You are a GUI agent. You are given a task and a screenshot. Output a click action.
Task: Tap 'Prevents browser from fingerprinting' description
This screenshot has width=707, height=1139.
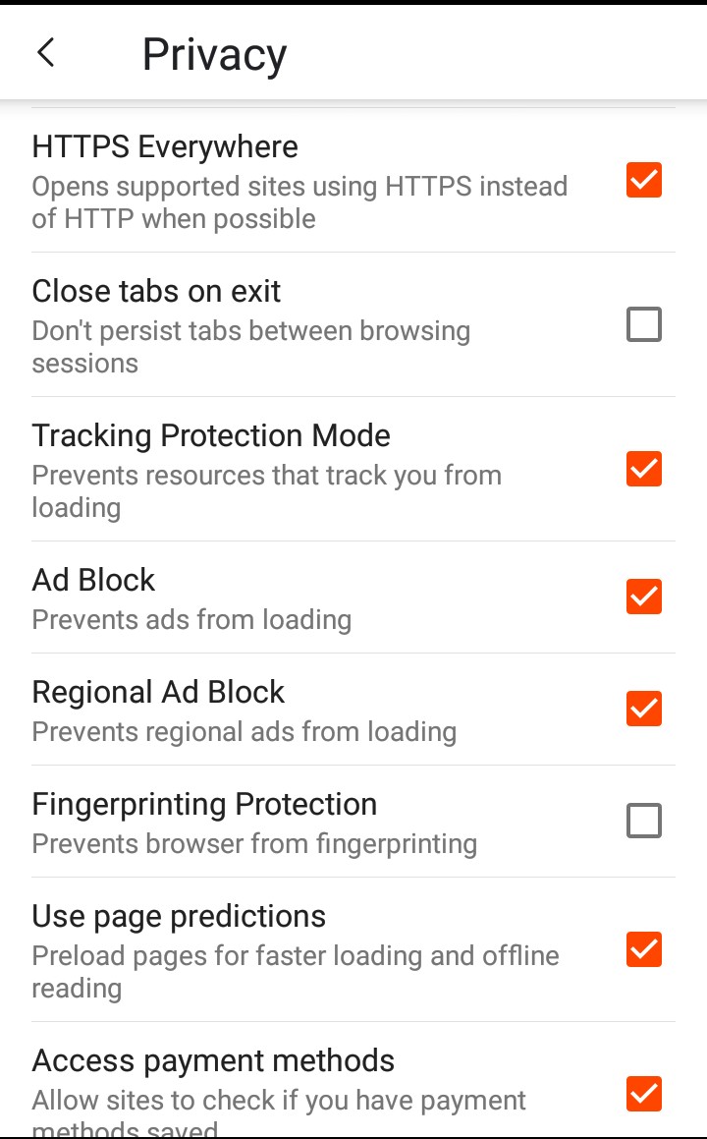pyautogui.click(x=254, y=844)
